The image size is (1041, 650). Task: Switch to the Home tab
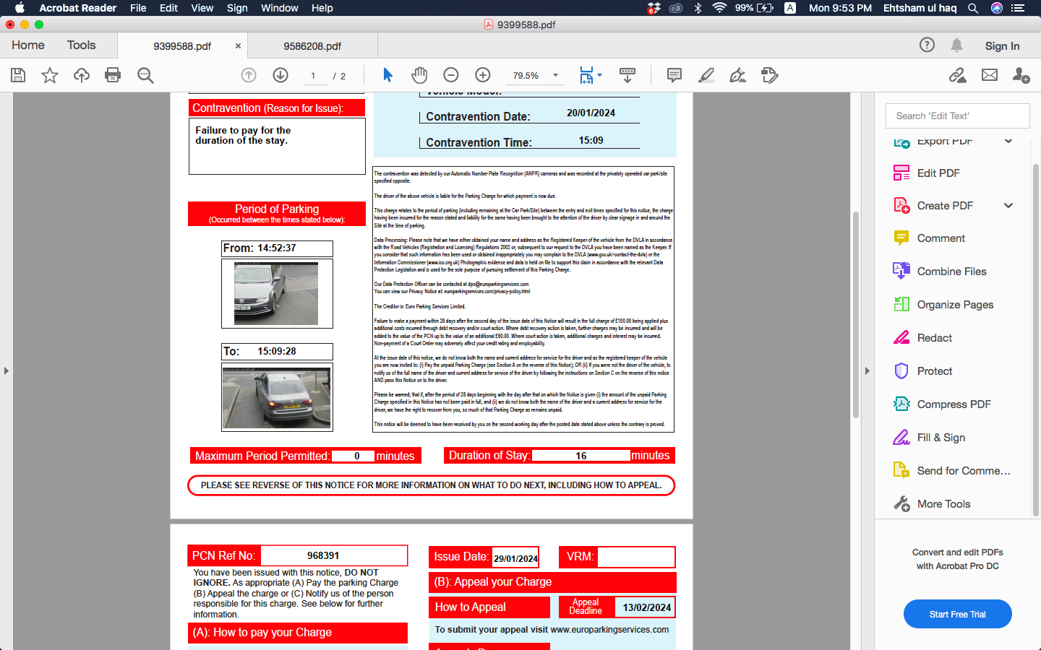[28, 45]
